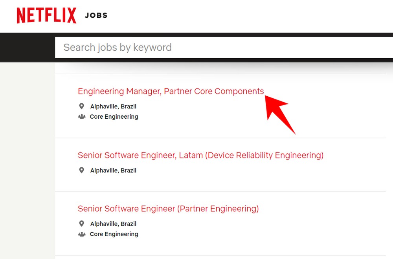Viewport: 393px width, 259px height.
Task: Click the JOBS header label
Action: coord(96,15)
